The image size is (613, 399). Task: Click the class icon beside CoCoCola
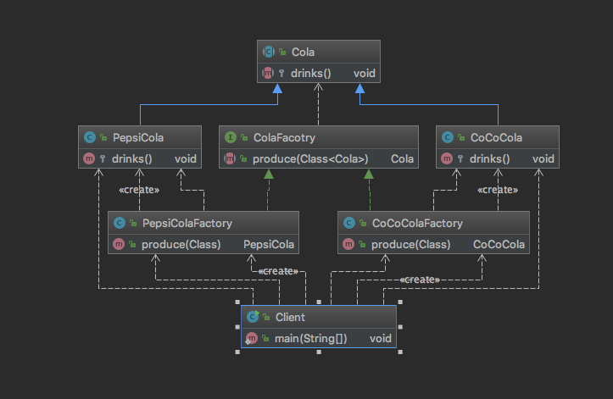coord(447,137)
